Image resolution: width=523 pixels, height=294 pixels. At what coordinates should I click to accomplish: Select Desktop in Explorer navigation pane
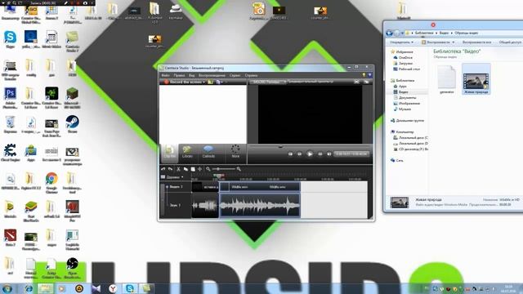click(406, 69)
